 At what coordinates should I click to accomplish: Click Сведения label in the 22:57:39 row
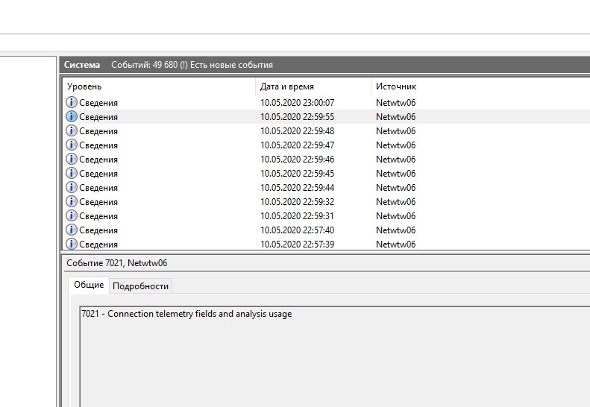(x=98, y=244)
